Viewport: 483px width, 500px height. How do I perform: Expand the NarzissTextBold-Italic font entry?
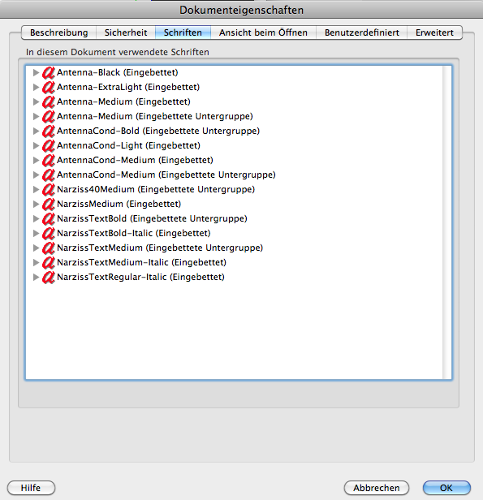[x=36, y=234]
